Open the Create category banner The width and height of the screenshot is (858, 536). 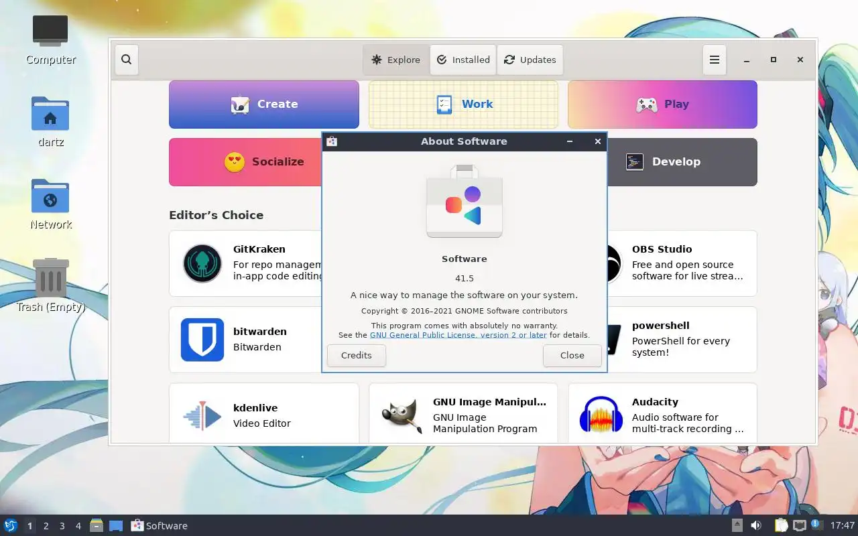(x=264, y=105)
